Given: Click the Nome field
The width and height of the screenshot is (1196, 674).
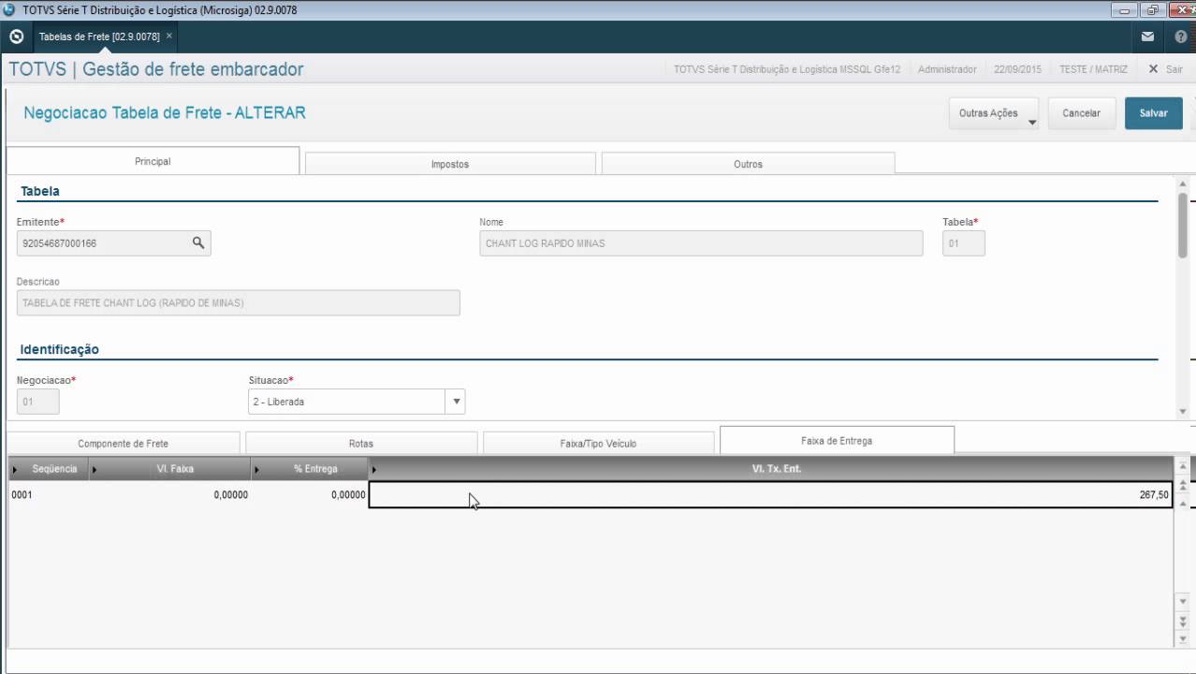Looking at the screenshot, I should click(701, 243).
